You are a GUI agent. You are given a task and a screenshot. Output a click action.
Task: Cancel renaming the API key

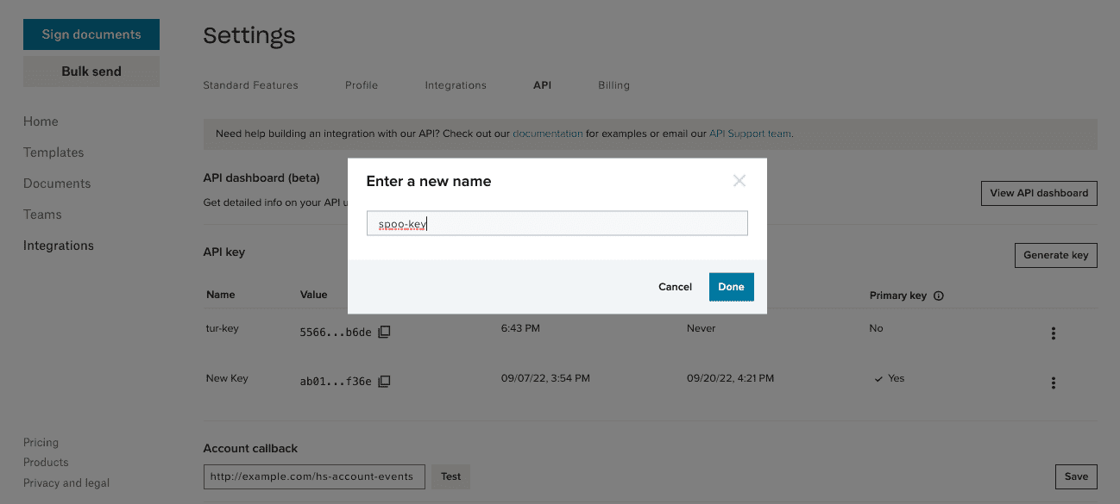coord(675,286)
